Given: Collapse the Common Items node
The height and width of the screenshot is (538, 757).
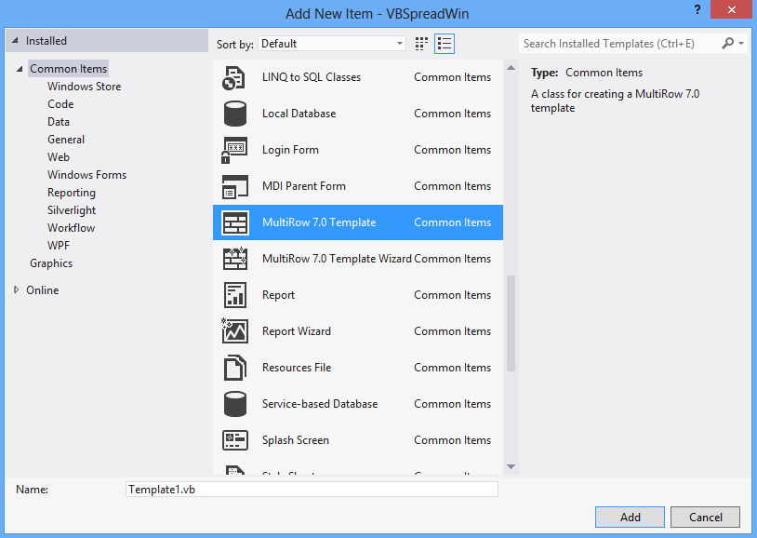Looking at the screenshot, I should pos(20,69).
